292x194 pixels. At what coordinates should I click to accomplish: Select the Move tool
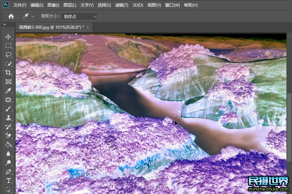click(x=8, y=37)
